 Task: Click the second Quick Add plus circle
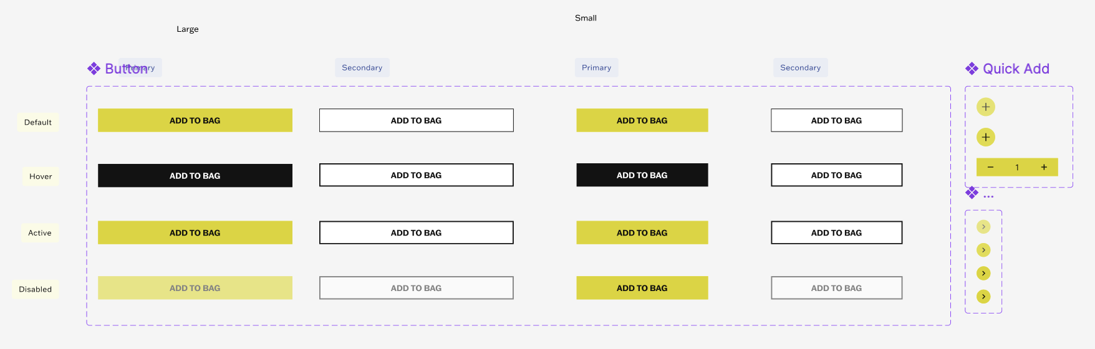pos(985,137)
